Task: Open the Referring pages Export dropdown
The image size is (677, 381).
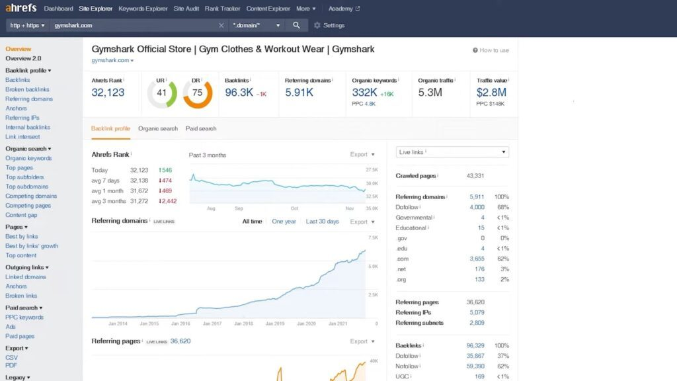Action: click(x=362, y=341)
